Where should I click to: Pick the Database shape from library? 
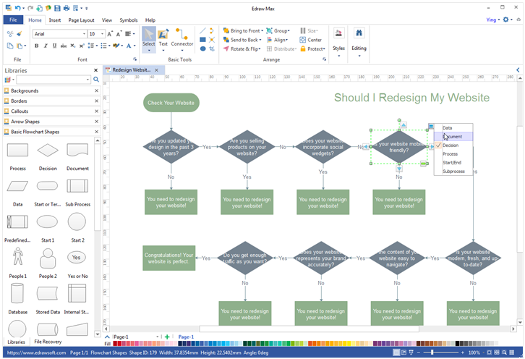17,293
